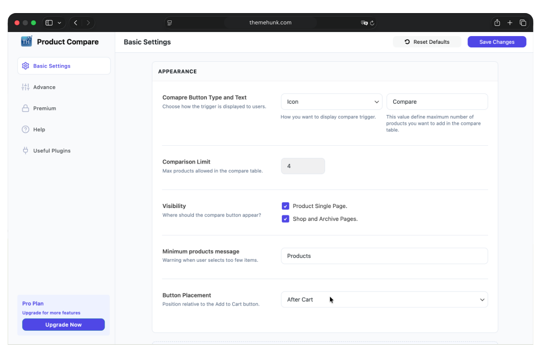Click the Upgrade Now button

point(64,325)
